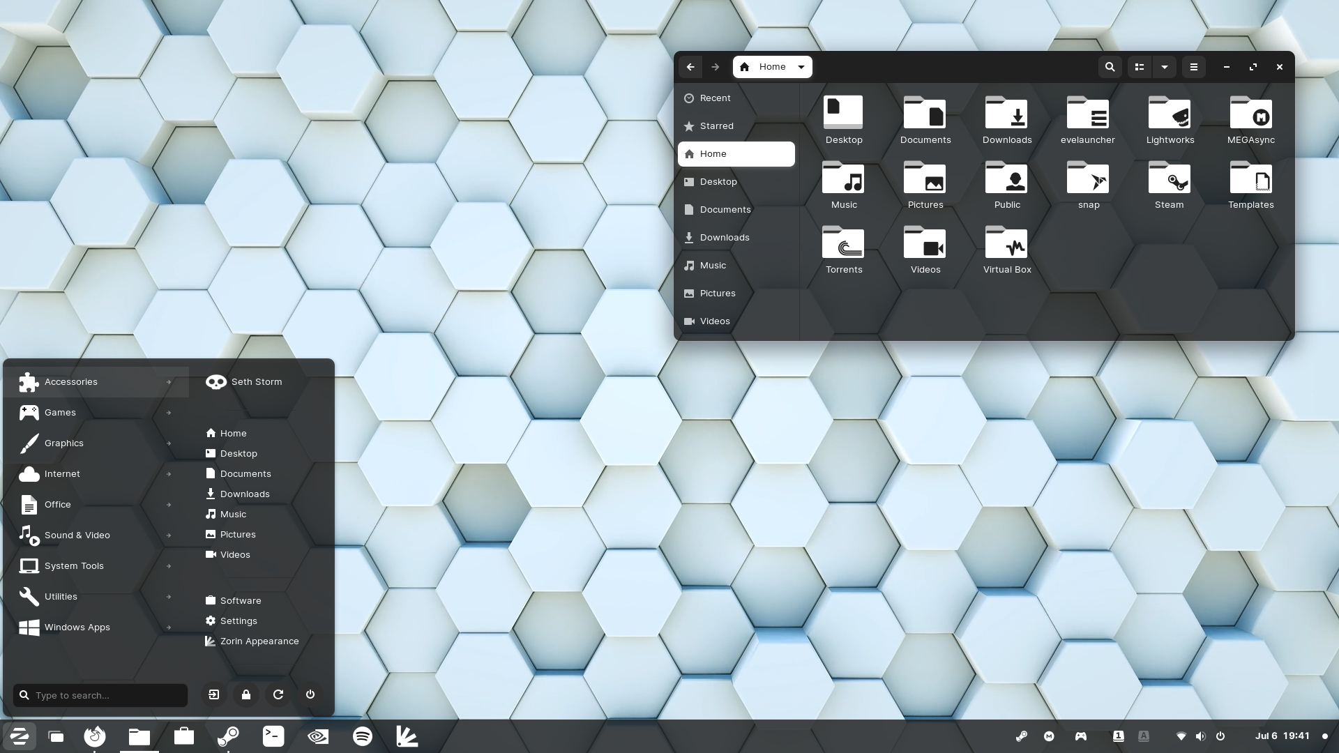Click the restart button in menu

tap(278, 694)
